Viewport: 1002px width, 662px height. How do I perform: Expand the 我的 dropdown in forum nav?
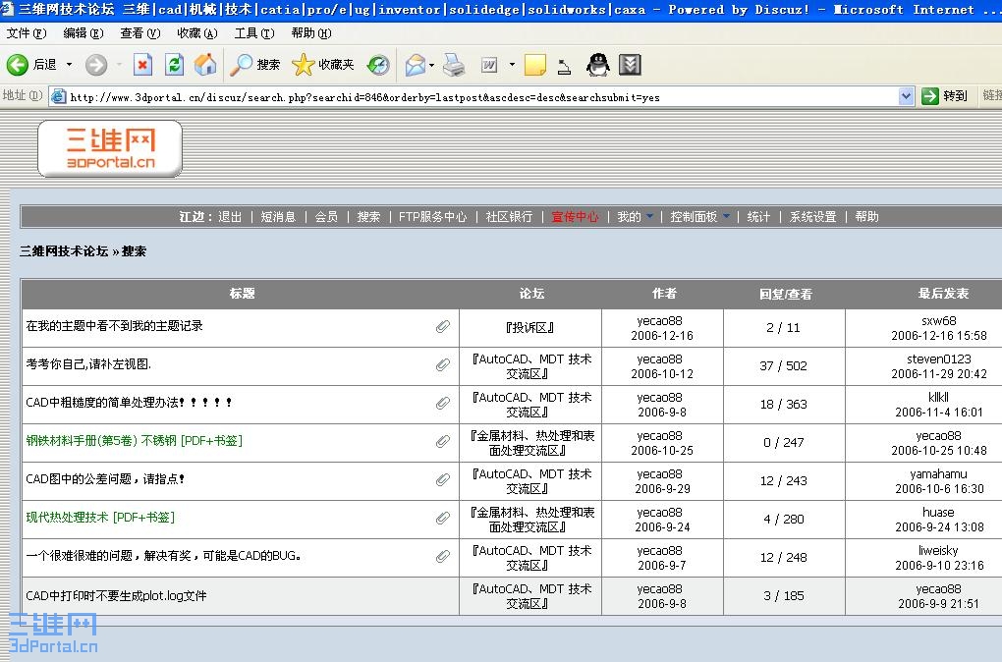tap(650, 217)
